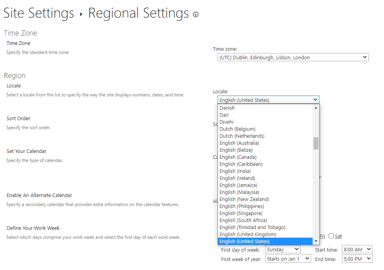Click the info icon beside Regional Settings title
Viewport: 384px width, 270px height.
pos(196,14)
